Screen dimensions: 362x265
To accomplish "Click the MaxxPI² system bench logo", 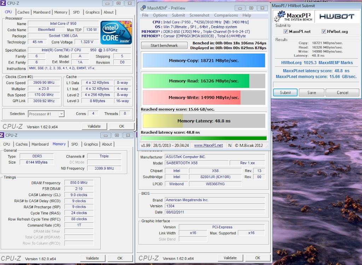I will click(293, 17).
